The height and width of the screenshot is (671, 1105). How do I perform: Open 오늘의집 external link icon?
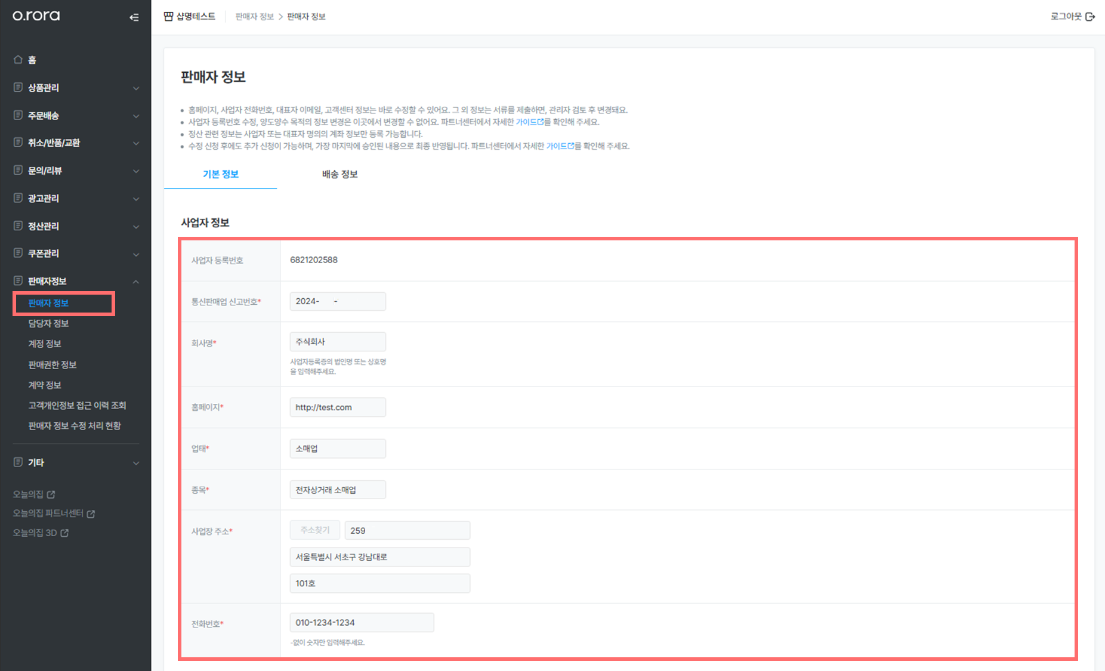coord(51,494)
